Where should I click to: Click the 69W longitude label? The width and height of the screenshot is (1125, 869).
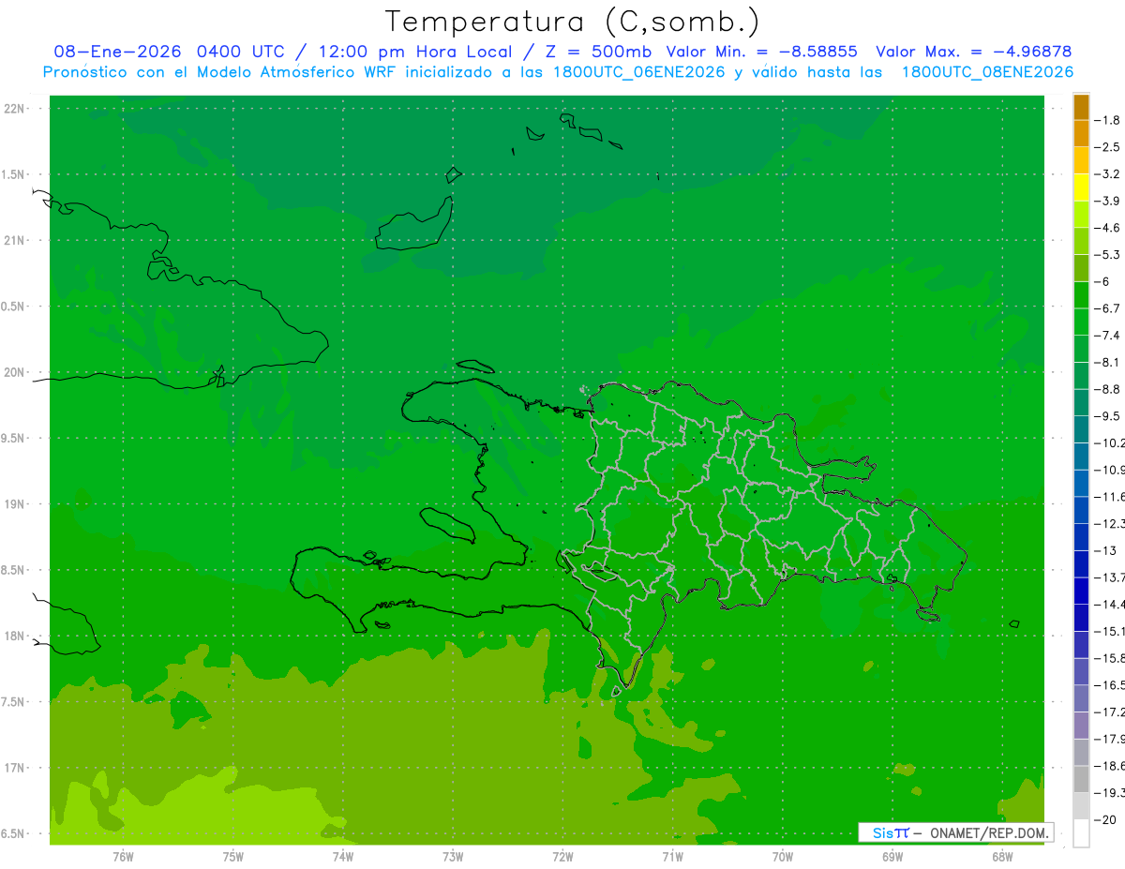[892, 856]
